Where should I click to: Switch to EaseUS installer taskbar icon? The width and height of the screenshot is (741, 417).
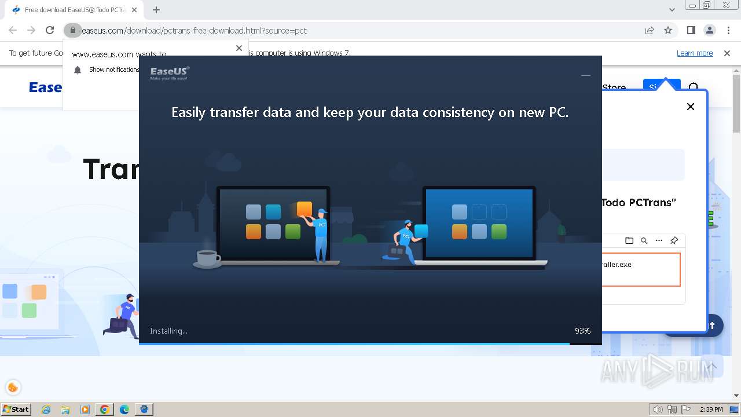tap(144, 409)
